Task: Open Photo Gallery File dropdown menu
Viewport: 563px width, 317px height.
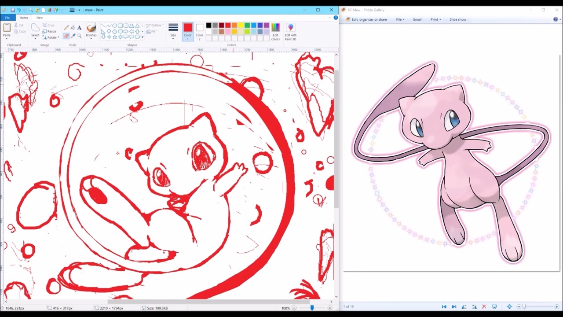Action: [x=400, y=19]
